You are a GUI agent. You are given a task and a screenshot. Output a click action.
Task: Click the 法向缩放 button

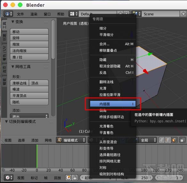click(29, 51)
